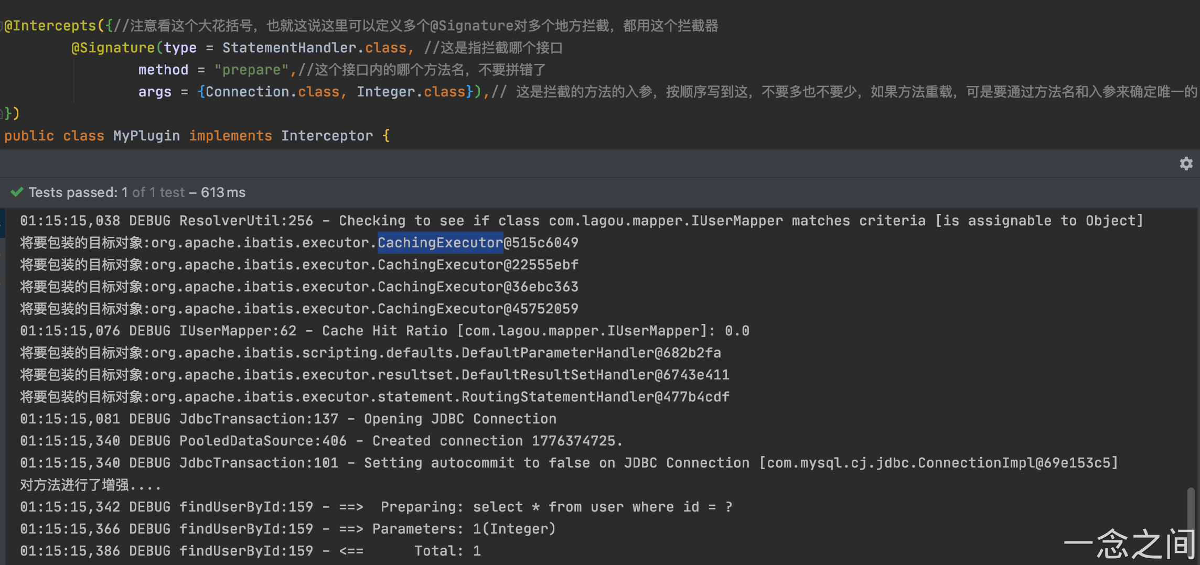The image size is (1200, 565).
Task: Place cursor on StatementHandler class name
Action: point(289,48)
